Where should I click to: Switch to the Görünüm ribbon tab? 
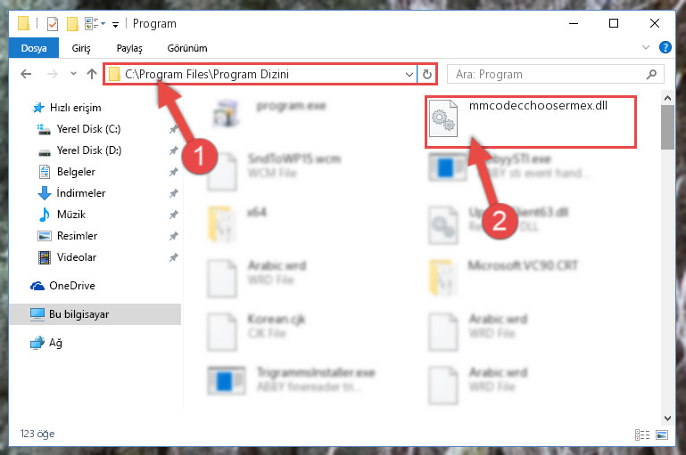tap(186, 48)
